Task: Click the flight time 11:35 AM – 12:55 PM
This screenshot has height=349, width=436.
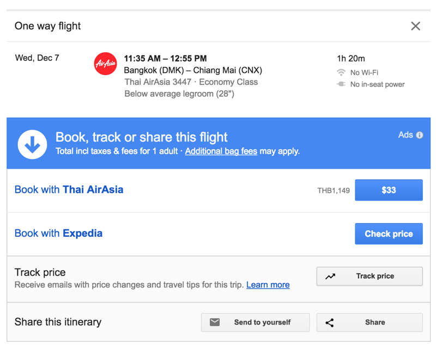Action: [165, 58]
